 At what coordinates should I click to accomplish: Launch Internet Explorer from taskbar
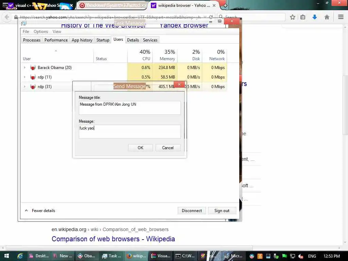[20, 256]
